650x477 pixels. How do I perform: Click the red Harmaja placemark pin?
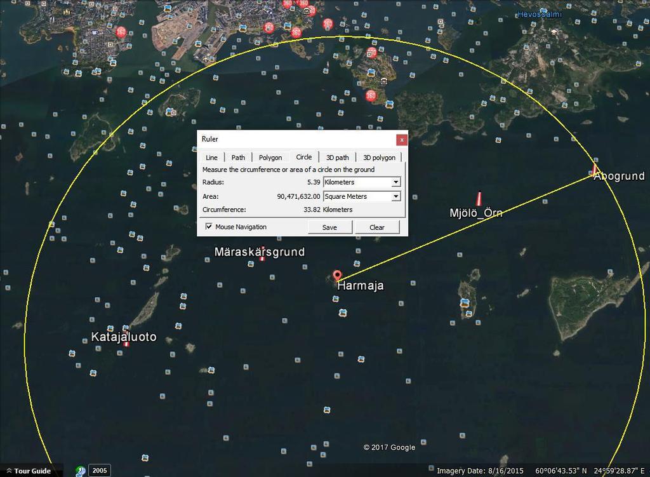[338, 275]
